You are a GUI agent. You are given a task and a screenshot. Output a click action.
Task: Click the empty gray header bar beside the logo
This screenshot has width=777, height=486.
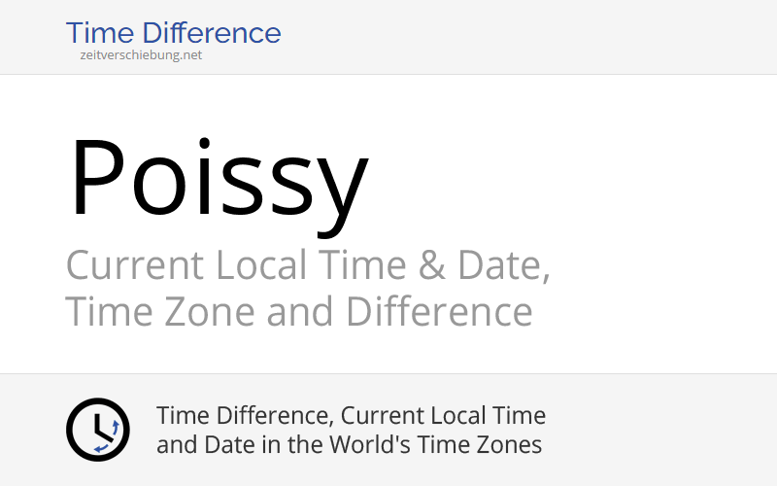pos(534,37)
